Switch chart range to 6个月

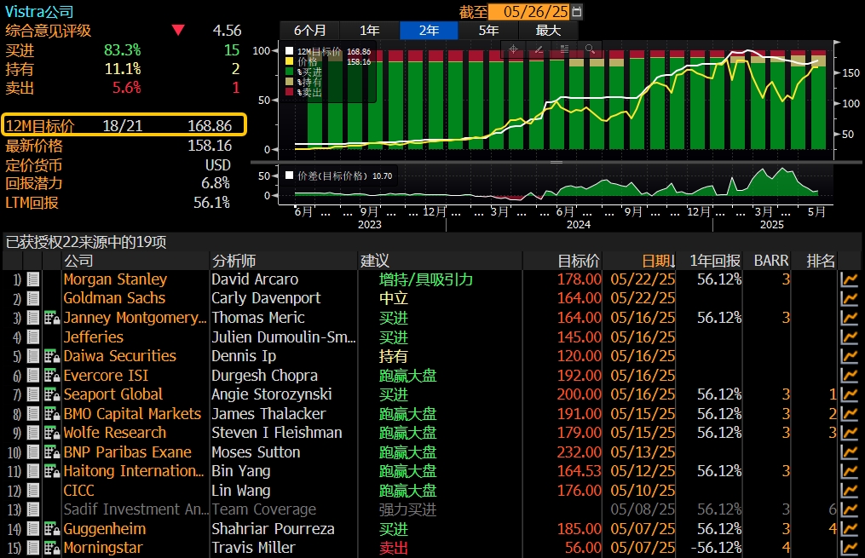(309, 31)
